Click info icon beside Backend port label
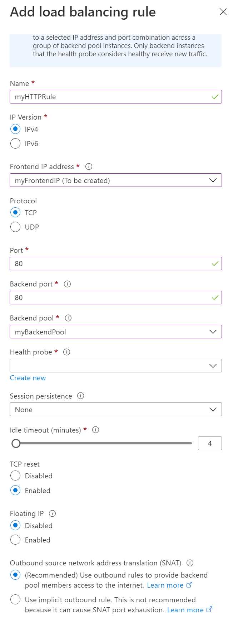Image resolution: width=233 pixels, height=637 pixels. coord(67,284)
